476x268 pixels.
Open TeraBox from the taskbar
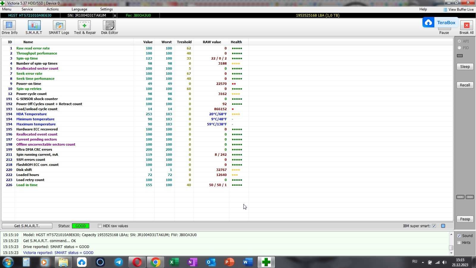[82, 262]
